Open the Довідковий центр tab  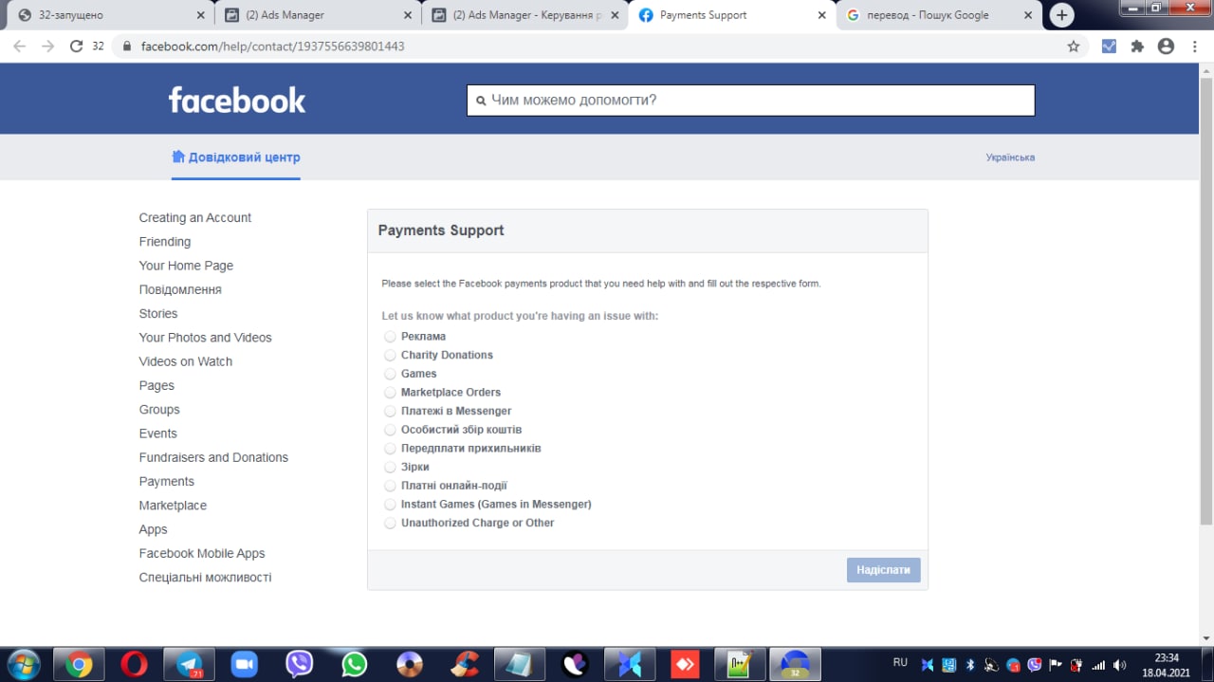point(236,157)
